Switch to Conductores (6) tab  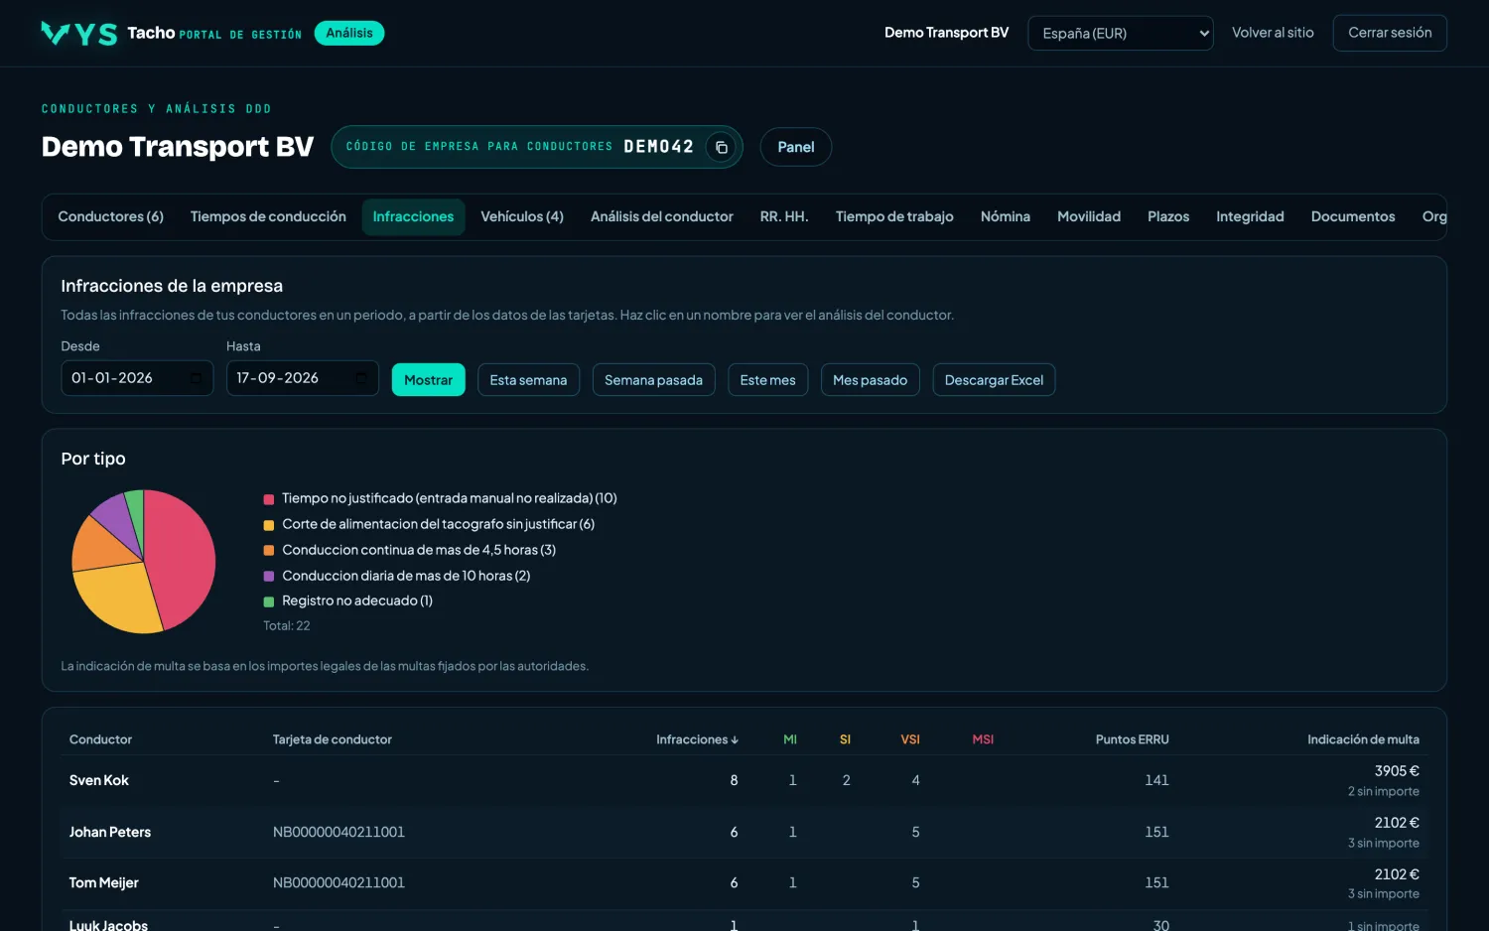pyautogui.click(x=110, y=216)
